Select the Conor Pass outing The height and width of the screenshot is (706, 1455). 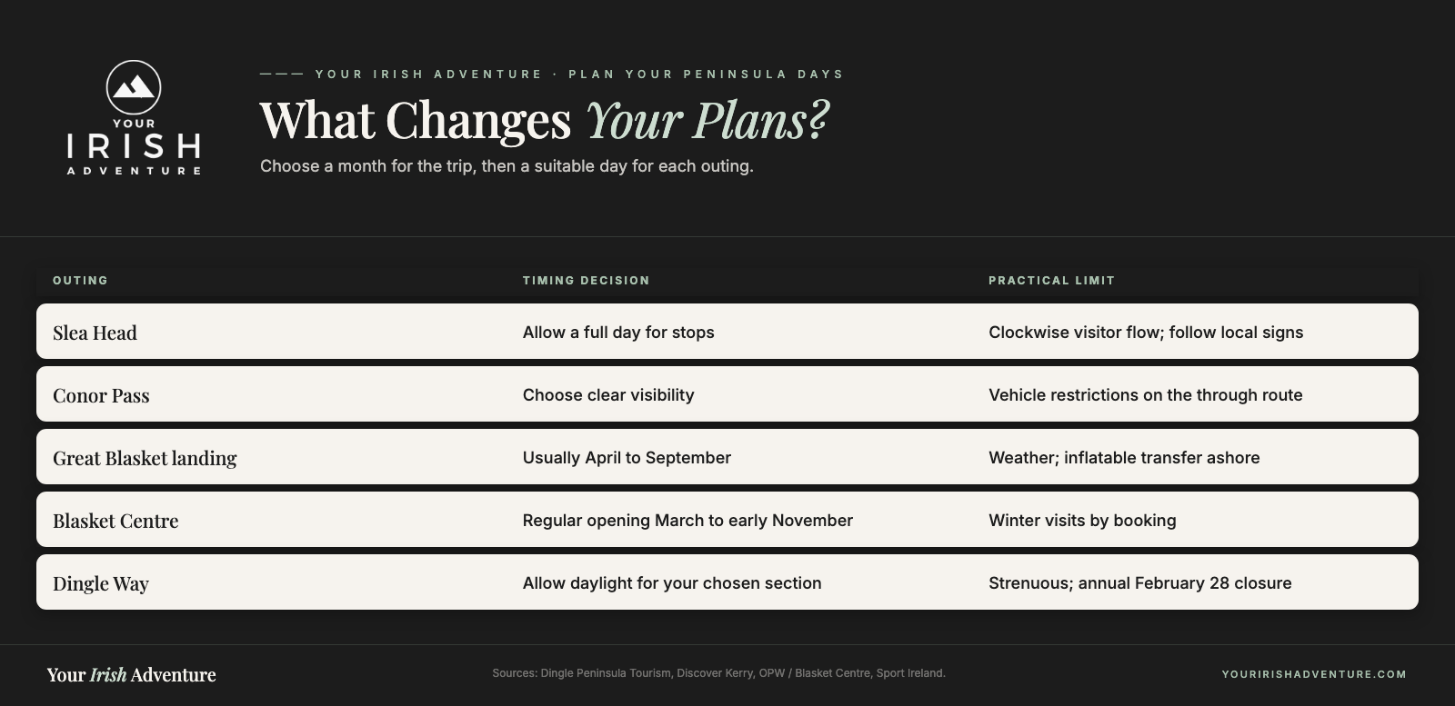click(x=101, y=395)
